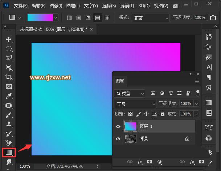Open 图层(L) menu
Viewport: 221px width, 171px height.
tap(73, 6)
